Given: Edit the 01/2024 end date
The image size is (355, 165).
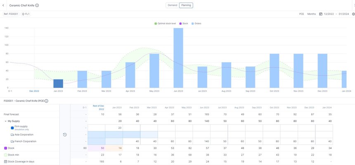Looking at the screenshot, I should (344, 14).
